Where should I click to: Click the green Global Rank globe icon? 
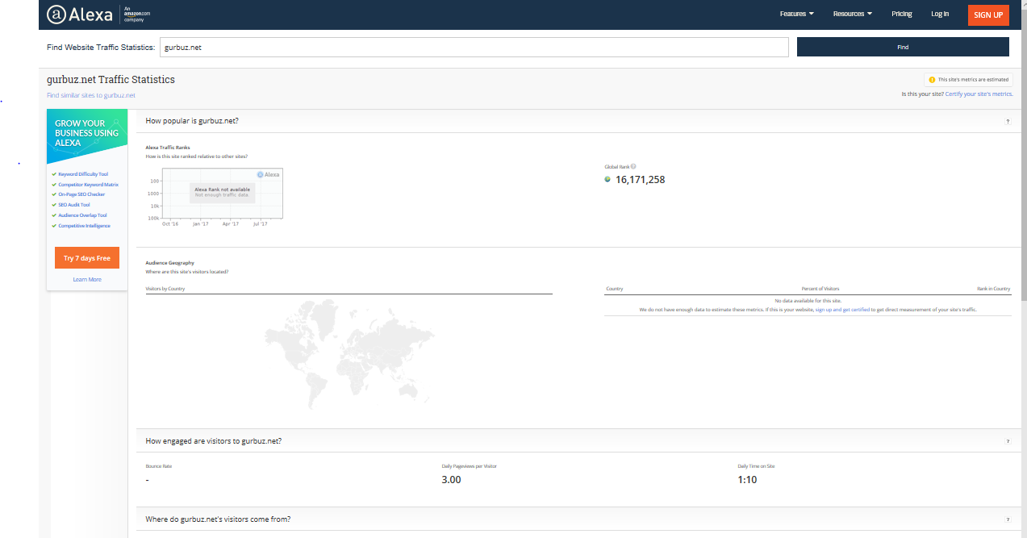(607, 179)
